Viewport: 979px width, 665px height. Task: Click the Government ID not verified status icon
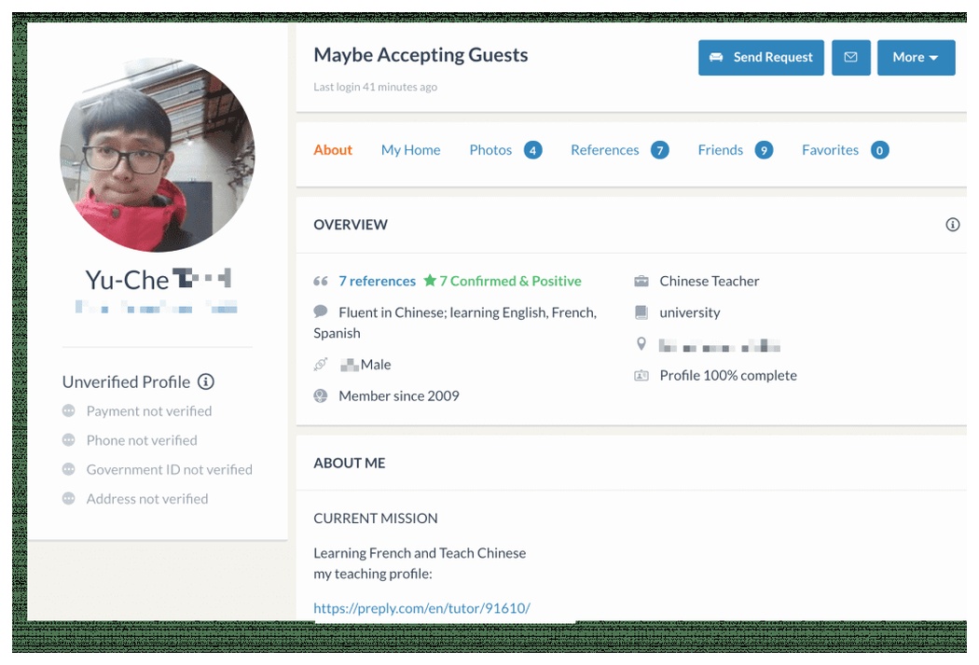[x=69, y=469]
